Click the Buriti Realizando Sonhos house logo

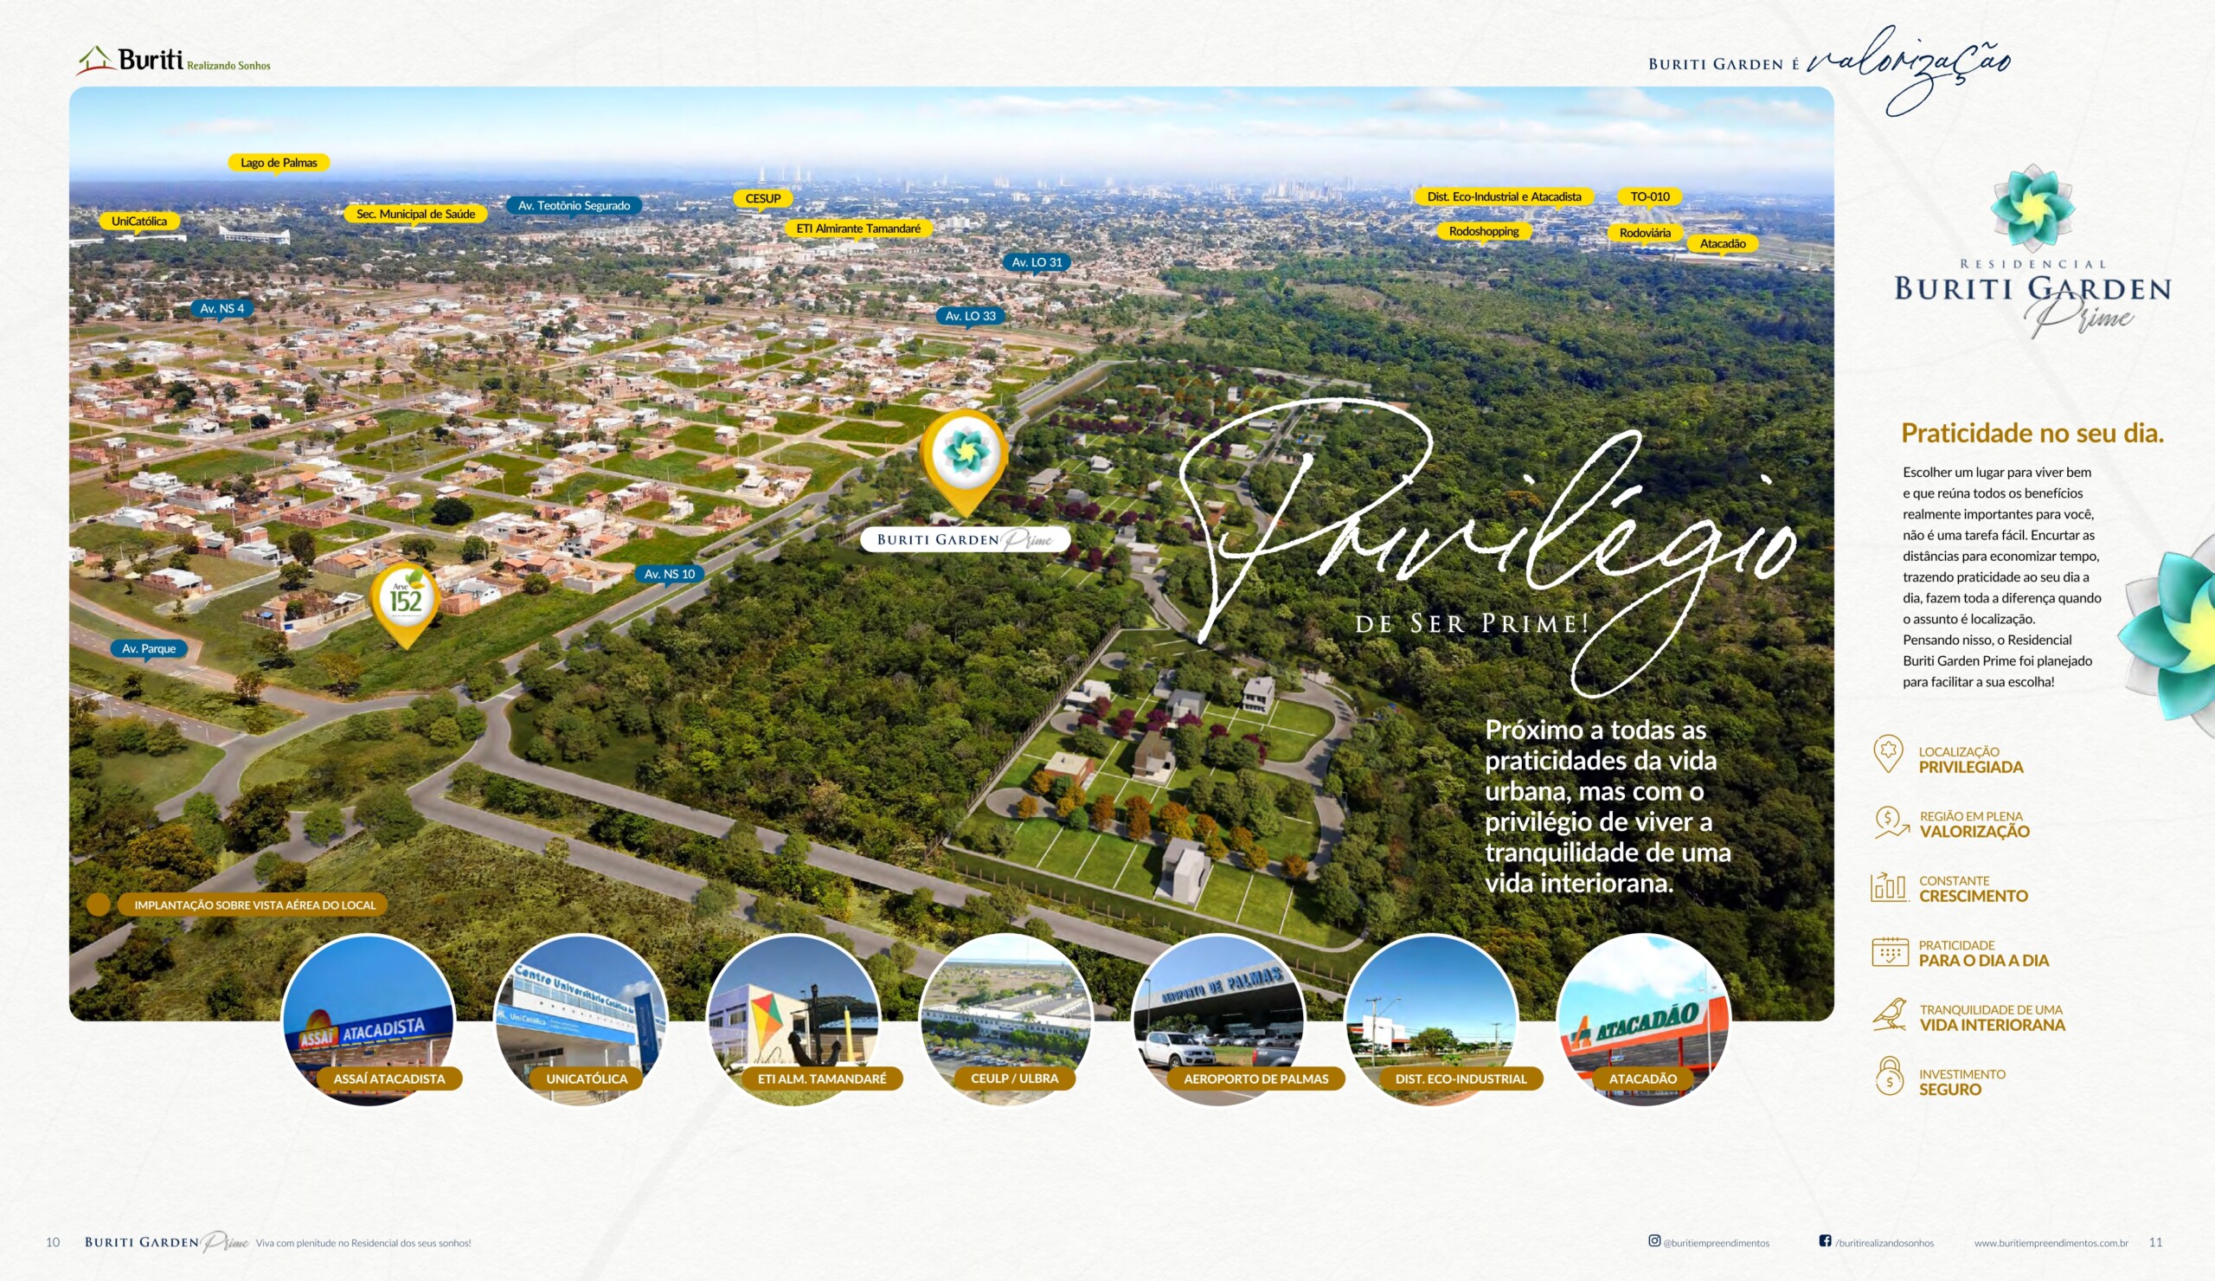173,60
